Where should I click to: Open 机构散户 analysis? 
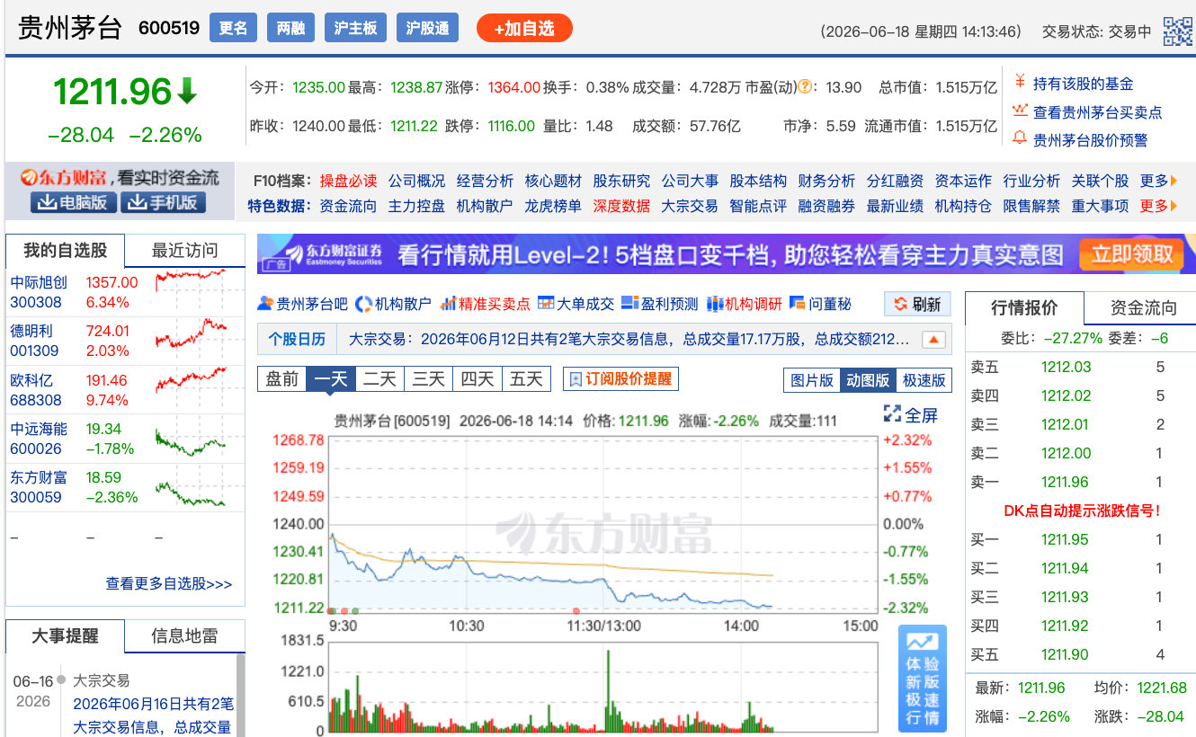coord(393,304)
